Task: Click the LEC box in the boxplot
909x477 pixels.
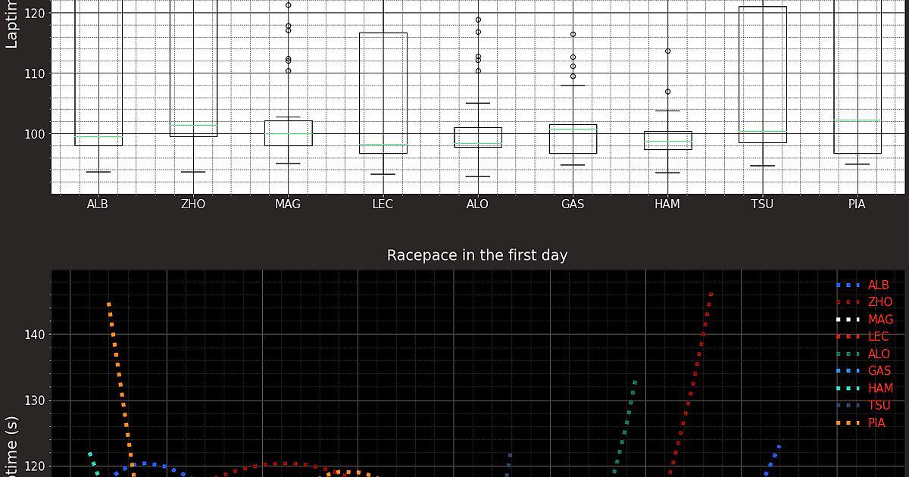Action: (383, 92)
